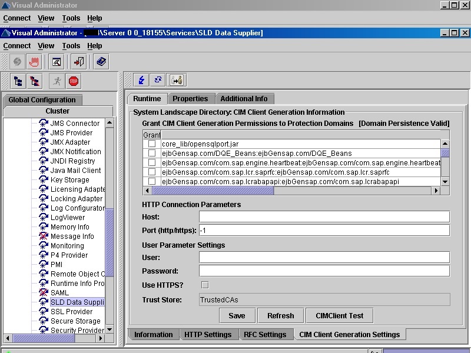Click the SAML red-crossed service icon
Screen dimensions: 471x353
(44, 292)
